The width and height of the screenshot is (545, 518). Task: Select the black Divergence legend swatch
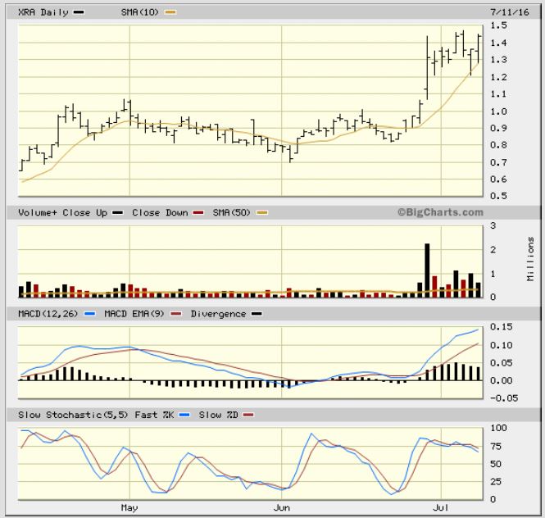click(x=257, y=314)
